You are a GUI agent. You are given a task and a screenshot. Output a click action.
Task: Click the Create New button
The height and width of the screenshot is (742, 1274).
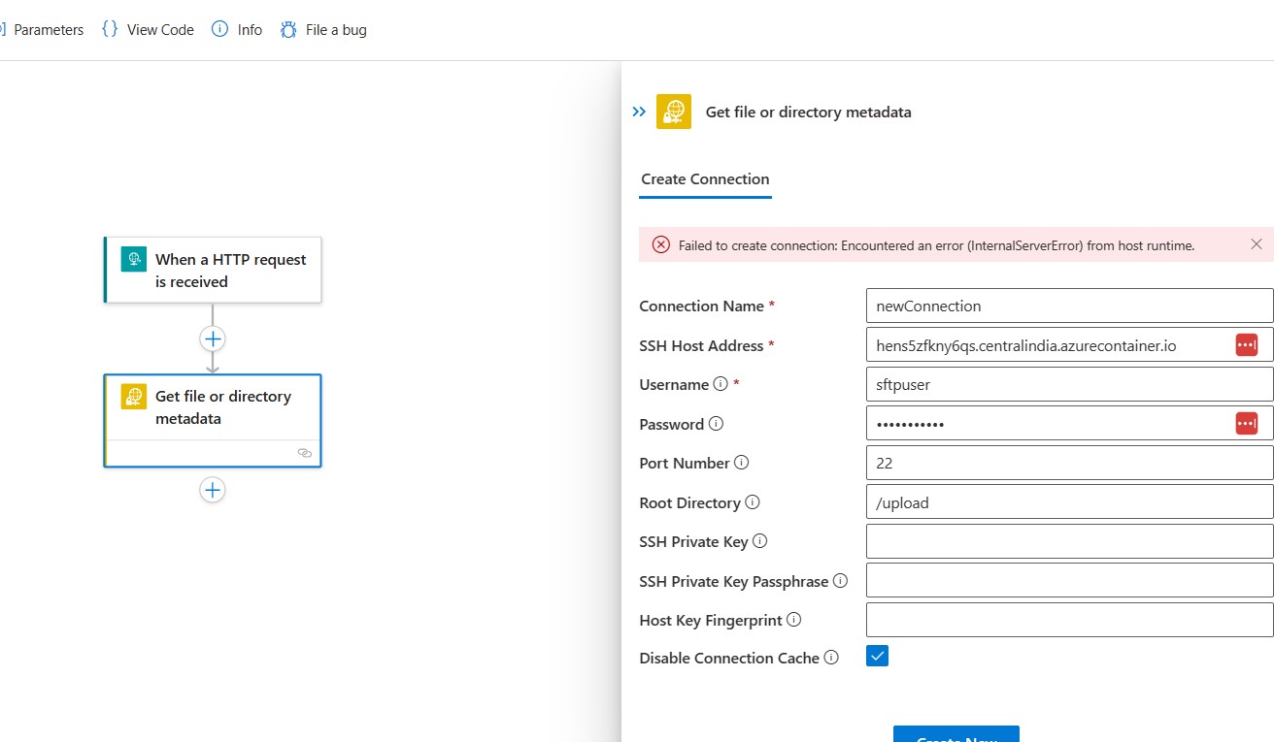955,737
